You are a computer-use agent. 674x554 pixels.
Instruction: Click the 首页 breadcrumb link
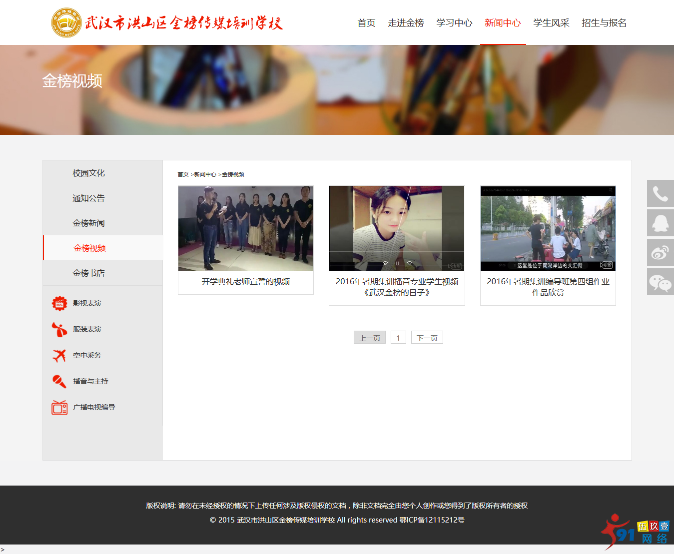tap(183, 174)
